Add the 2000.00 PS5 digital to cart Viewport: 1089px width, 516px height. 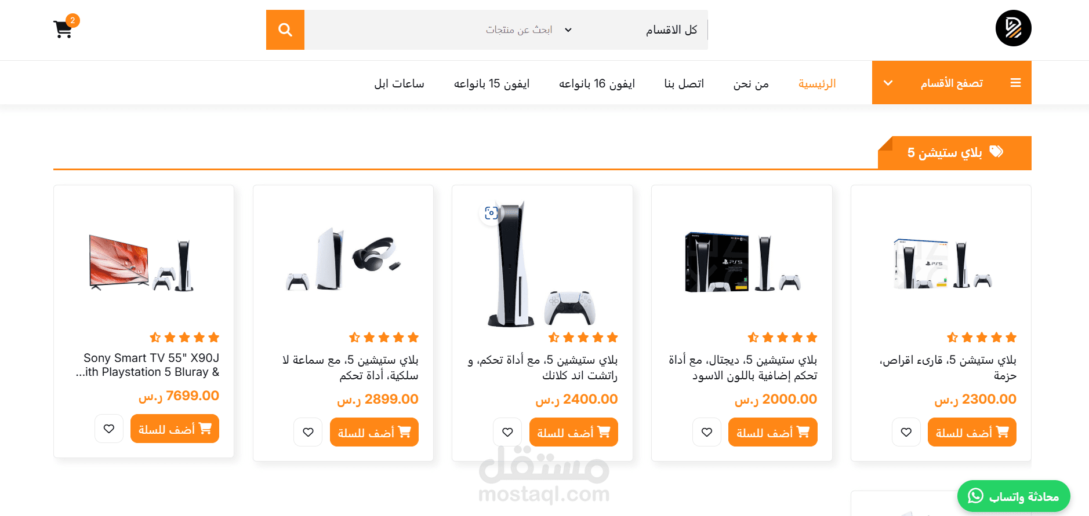[773, 432]
